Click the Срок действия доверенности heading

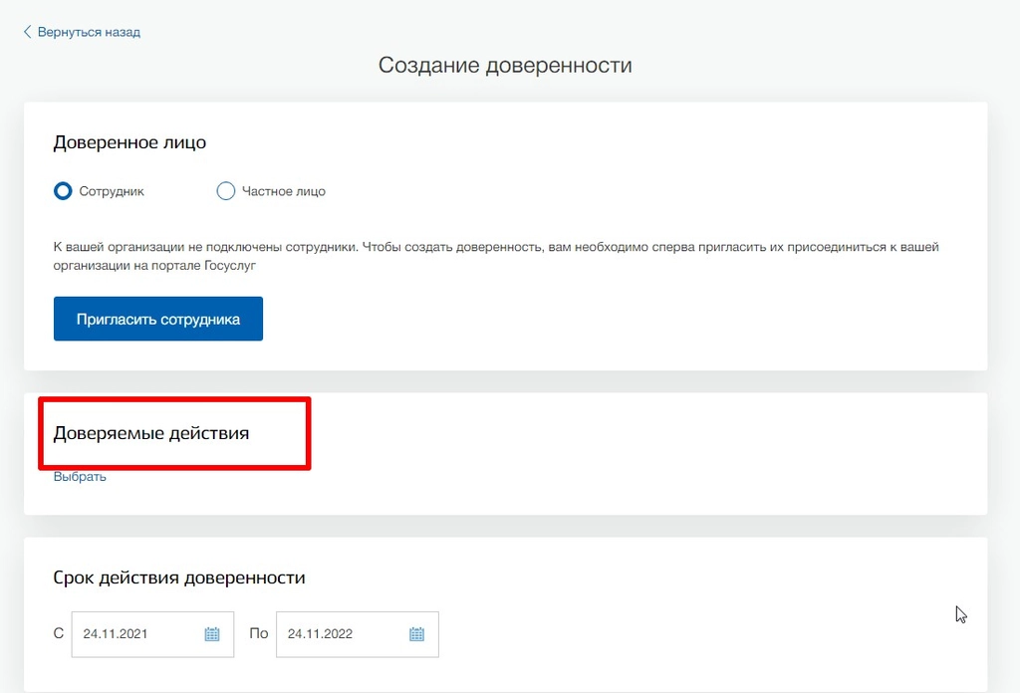pyautogui.click(x=179, y=577)
